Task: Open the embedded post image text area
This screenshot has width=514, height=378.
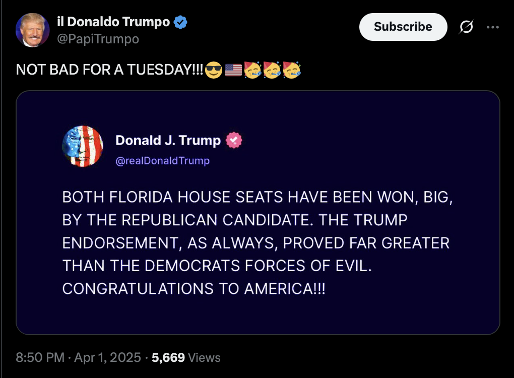Action: pyautogui.click(x=258, y=243)
